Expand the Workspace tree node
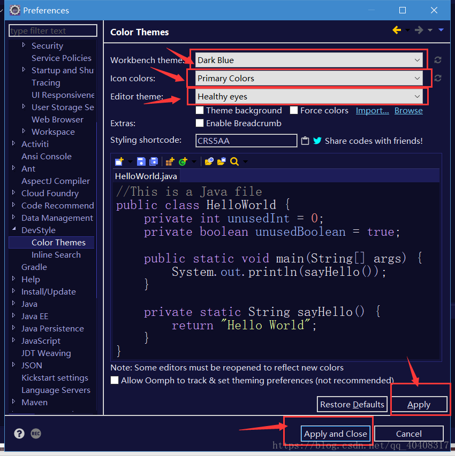The height and width of the screenshot is (456, 455). [x=24, y=131]
